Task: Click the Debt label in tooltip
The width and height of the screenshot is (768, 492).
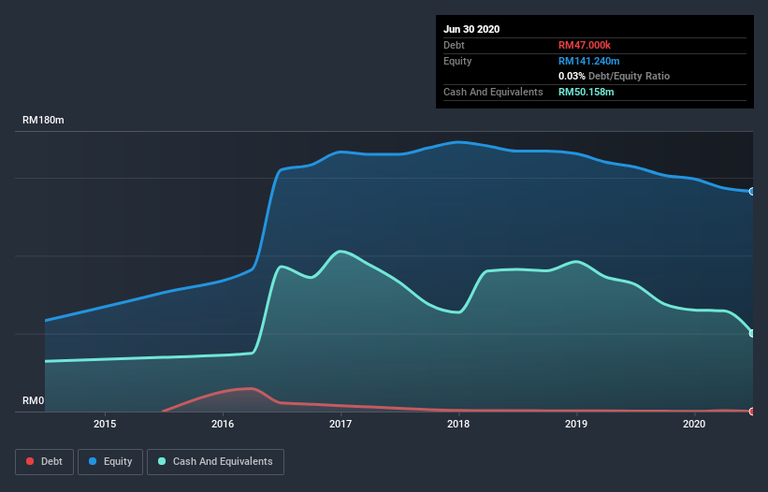Action: pos(454,45)
